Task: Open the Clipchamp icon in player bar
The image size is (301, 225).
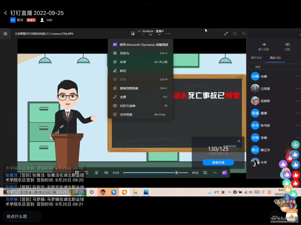Action: pos(225,173)
